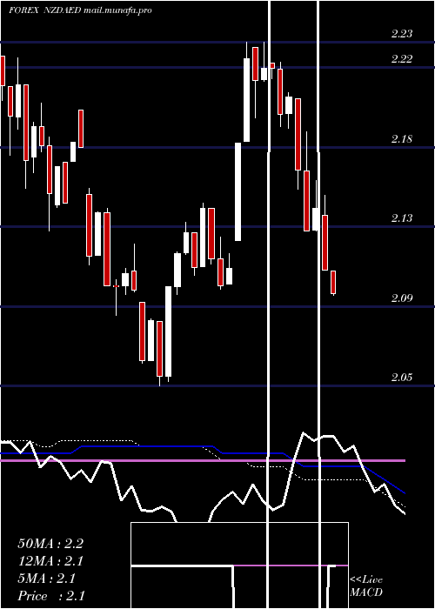
Task: Click the Price : 2.1 reading
Action: [50, 596]
